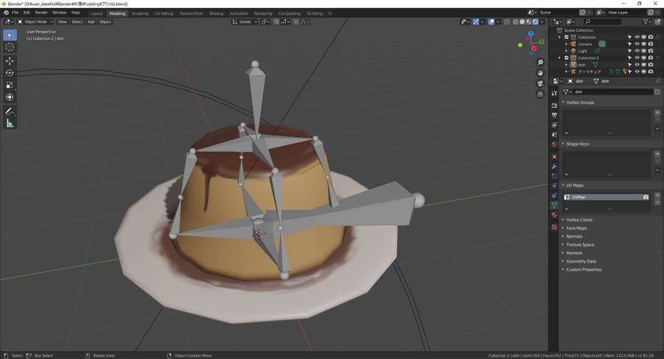Toggle visibility of the dish object
The width and height of the screenshot is (664, 359).
click(637, 65)
